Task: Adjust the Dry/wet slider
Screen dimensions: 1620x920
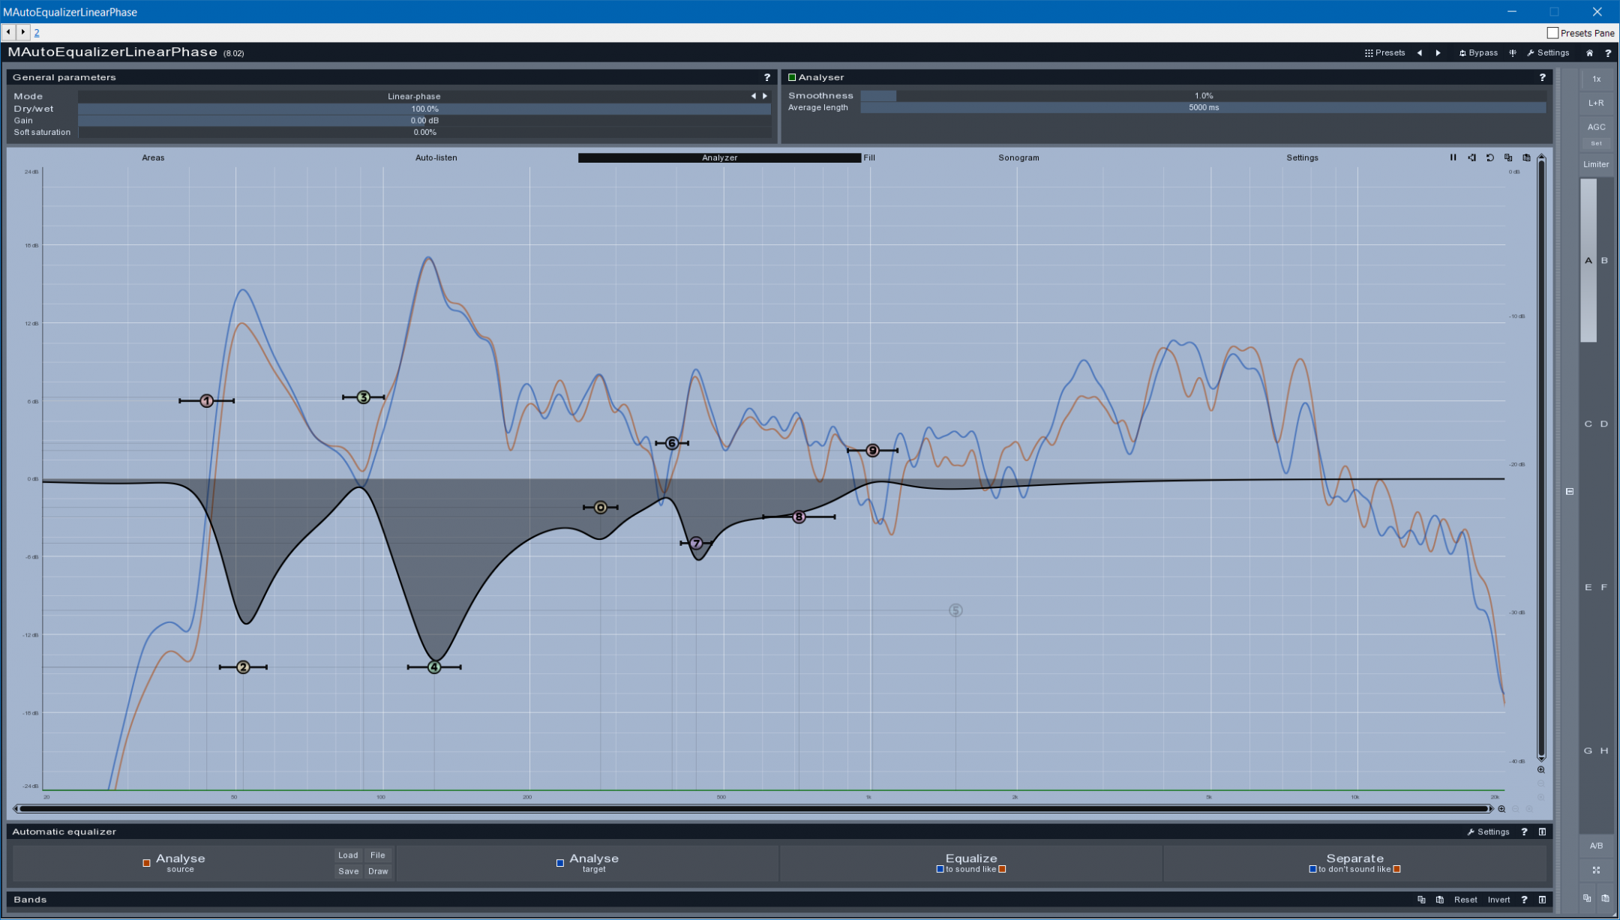Action: tap(424, 109)
